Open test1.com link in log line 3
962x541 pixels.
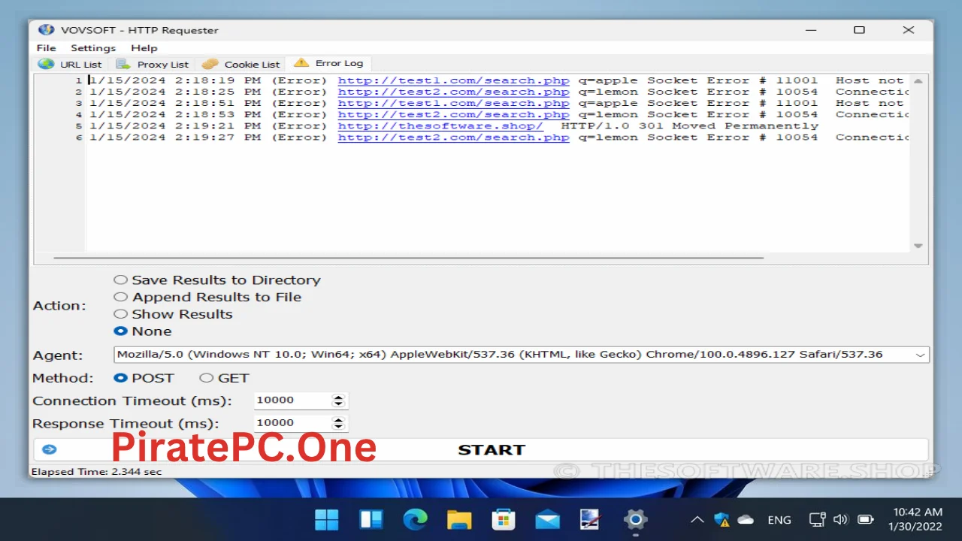click(x=453, y=103)
